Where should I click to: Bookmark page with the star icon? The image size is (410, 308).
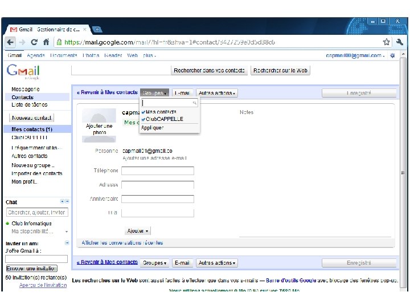(386, 42)
